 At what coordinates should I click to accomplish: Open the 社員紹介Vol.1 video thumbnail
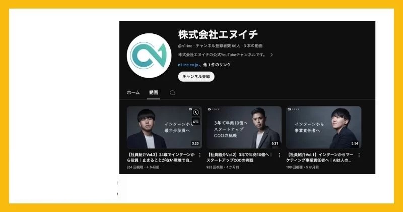click(323, 127)
